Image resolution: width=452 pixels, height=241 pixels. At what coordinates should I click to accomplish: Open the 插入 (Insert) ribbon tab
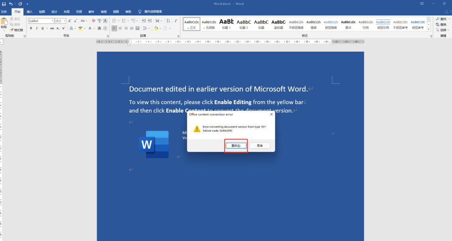pyautogui.click(x=30, y=11)
